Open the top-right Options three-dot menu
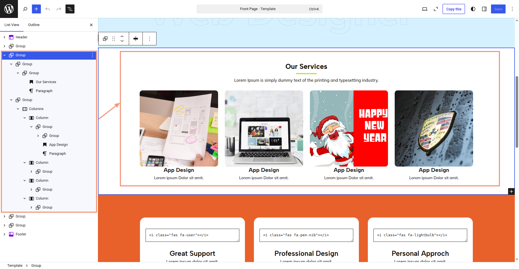This screenshot has width=519, height=269. point(512,9)
